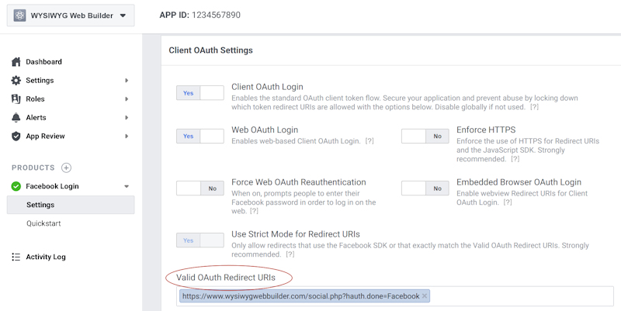
Task: Expand the App Review submenu arrow
Action: click(127, 136)
